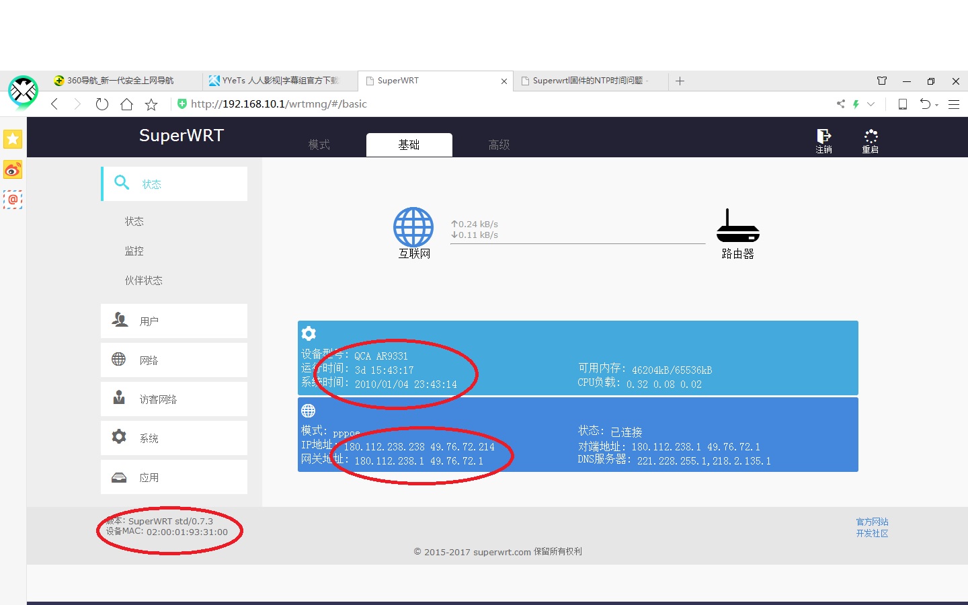The image size is (968, 605).
Task: Click the 对端地址 value 180.112.238.1
Action: [x=666, y=447]
